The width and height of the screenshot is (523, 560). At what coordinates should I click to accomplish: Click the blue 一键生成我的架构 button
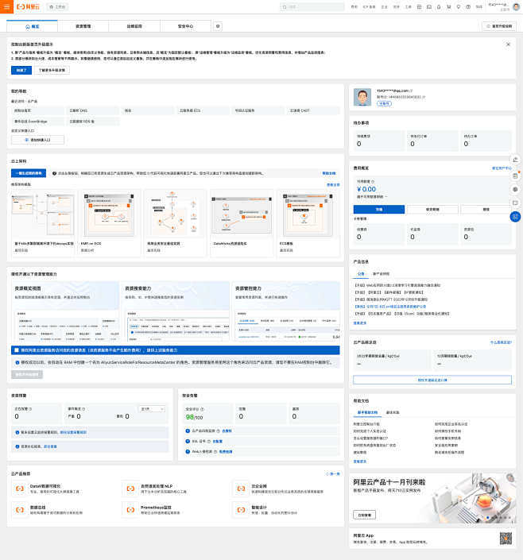[x=29, y=173]
